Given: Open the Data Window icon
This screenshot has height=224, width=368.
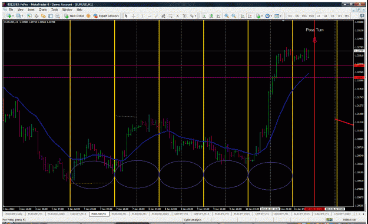Looking at the screenshot, I should coord(37,16).
